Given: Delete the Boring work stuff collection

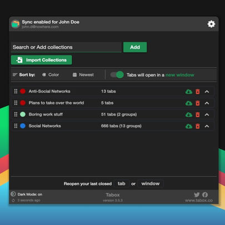Looking at the screenshot, I should click(x=198, y=114).
